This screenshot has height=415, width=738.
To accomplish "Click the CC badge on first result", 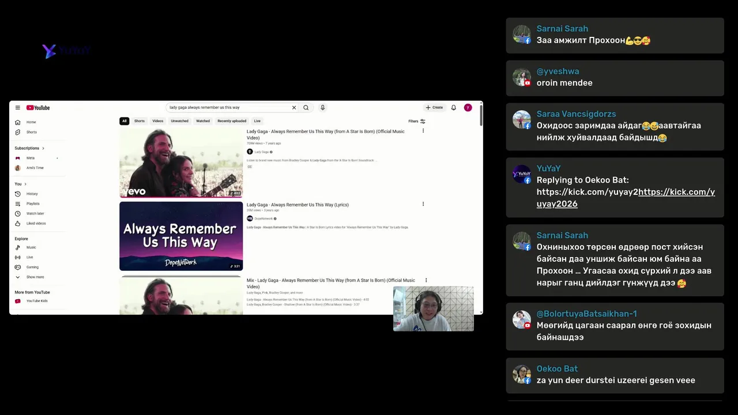I will 250,167.
